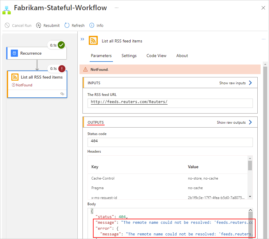Screen dimensions: 269x239
Task: Click the details pane vertical scrollbar thumb
Action: [265, 153]
